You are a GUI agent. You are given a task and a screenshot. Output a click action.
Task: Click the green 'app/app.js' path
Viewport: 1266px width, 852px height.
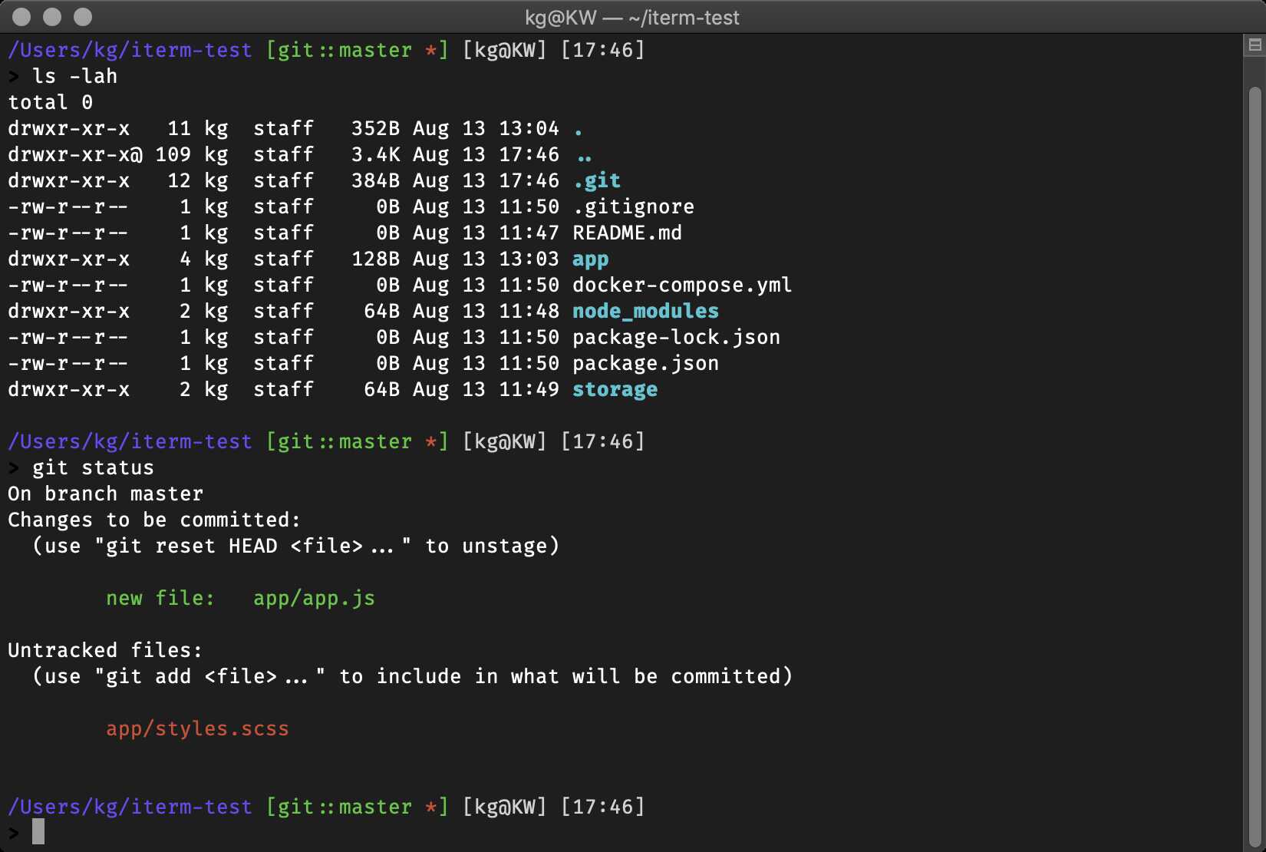315,598
